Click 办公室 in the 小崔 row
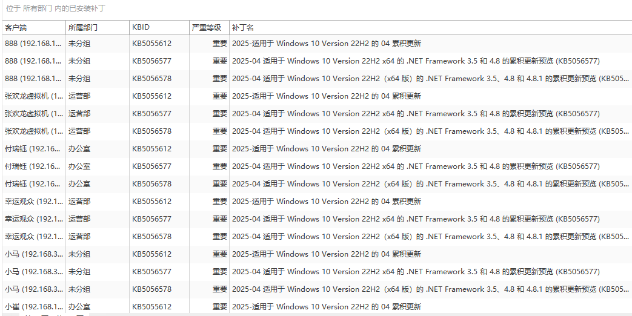The image size is (632, 316). (x=79, y=307)
